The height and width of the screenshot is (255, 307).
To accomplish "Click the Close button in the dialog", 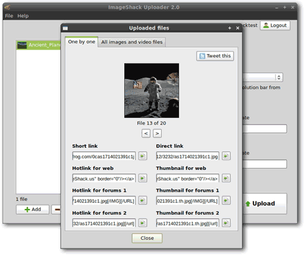I will (x=147, y=238).
